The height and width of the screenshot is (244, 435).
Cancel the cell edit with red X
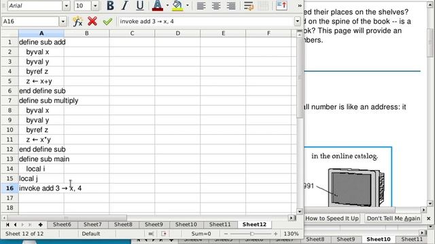click(x=92, y=21)
